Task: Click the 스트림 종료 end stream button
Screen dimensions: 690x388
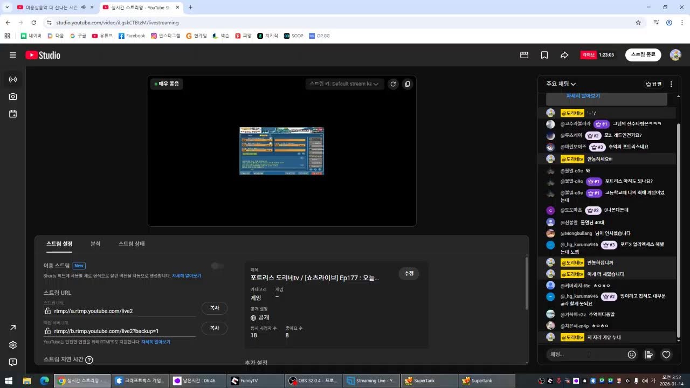Action: (x=643, y=55)
